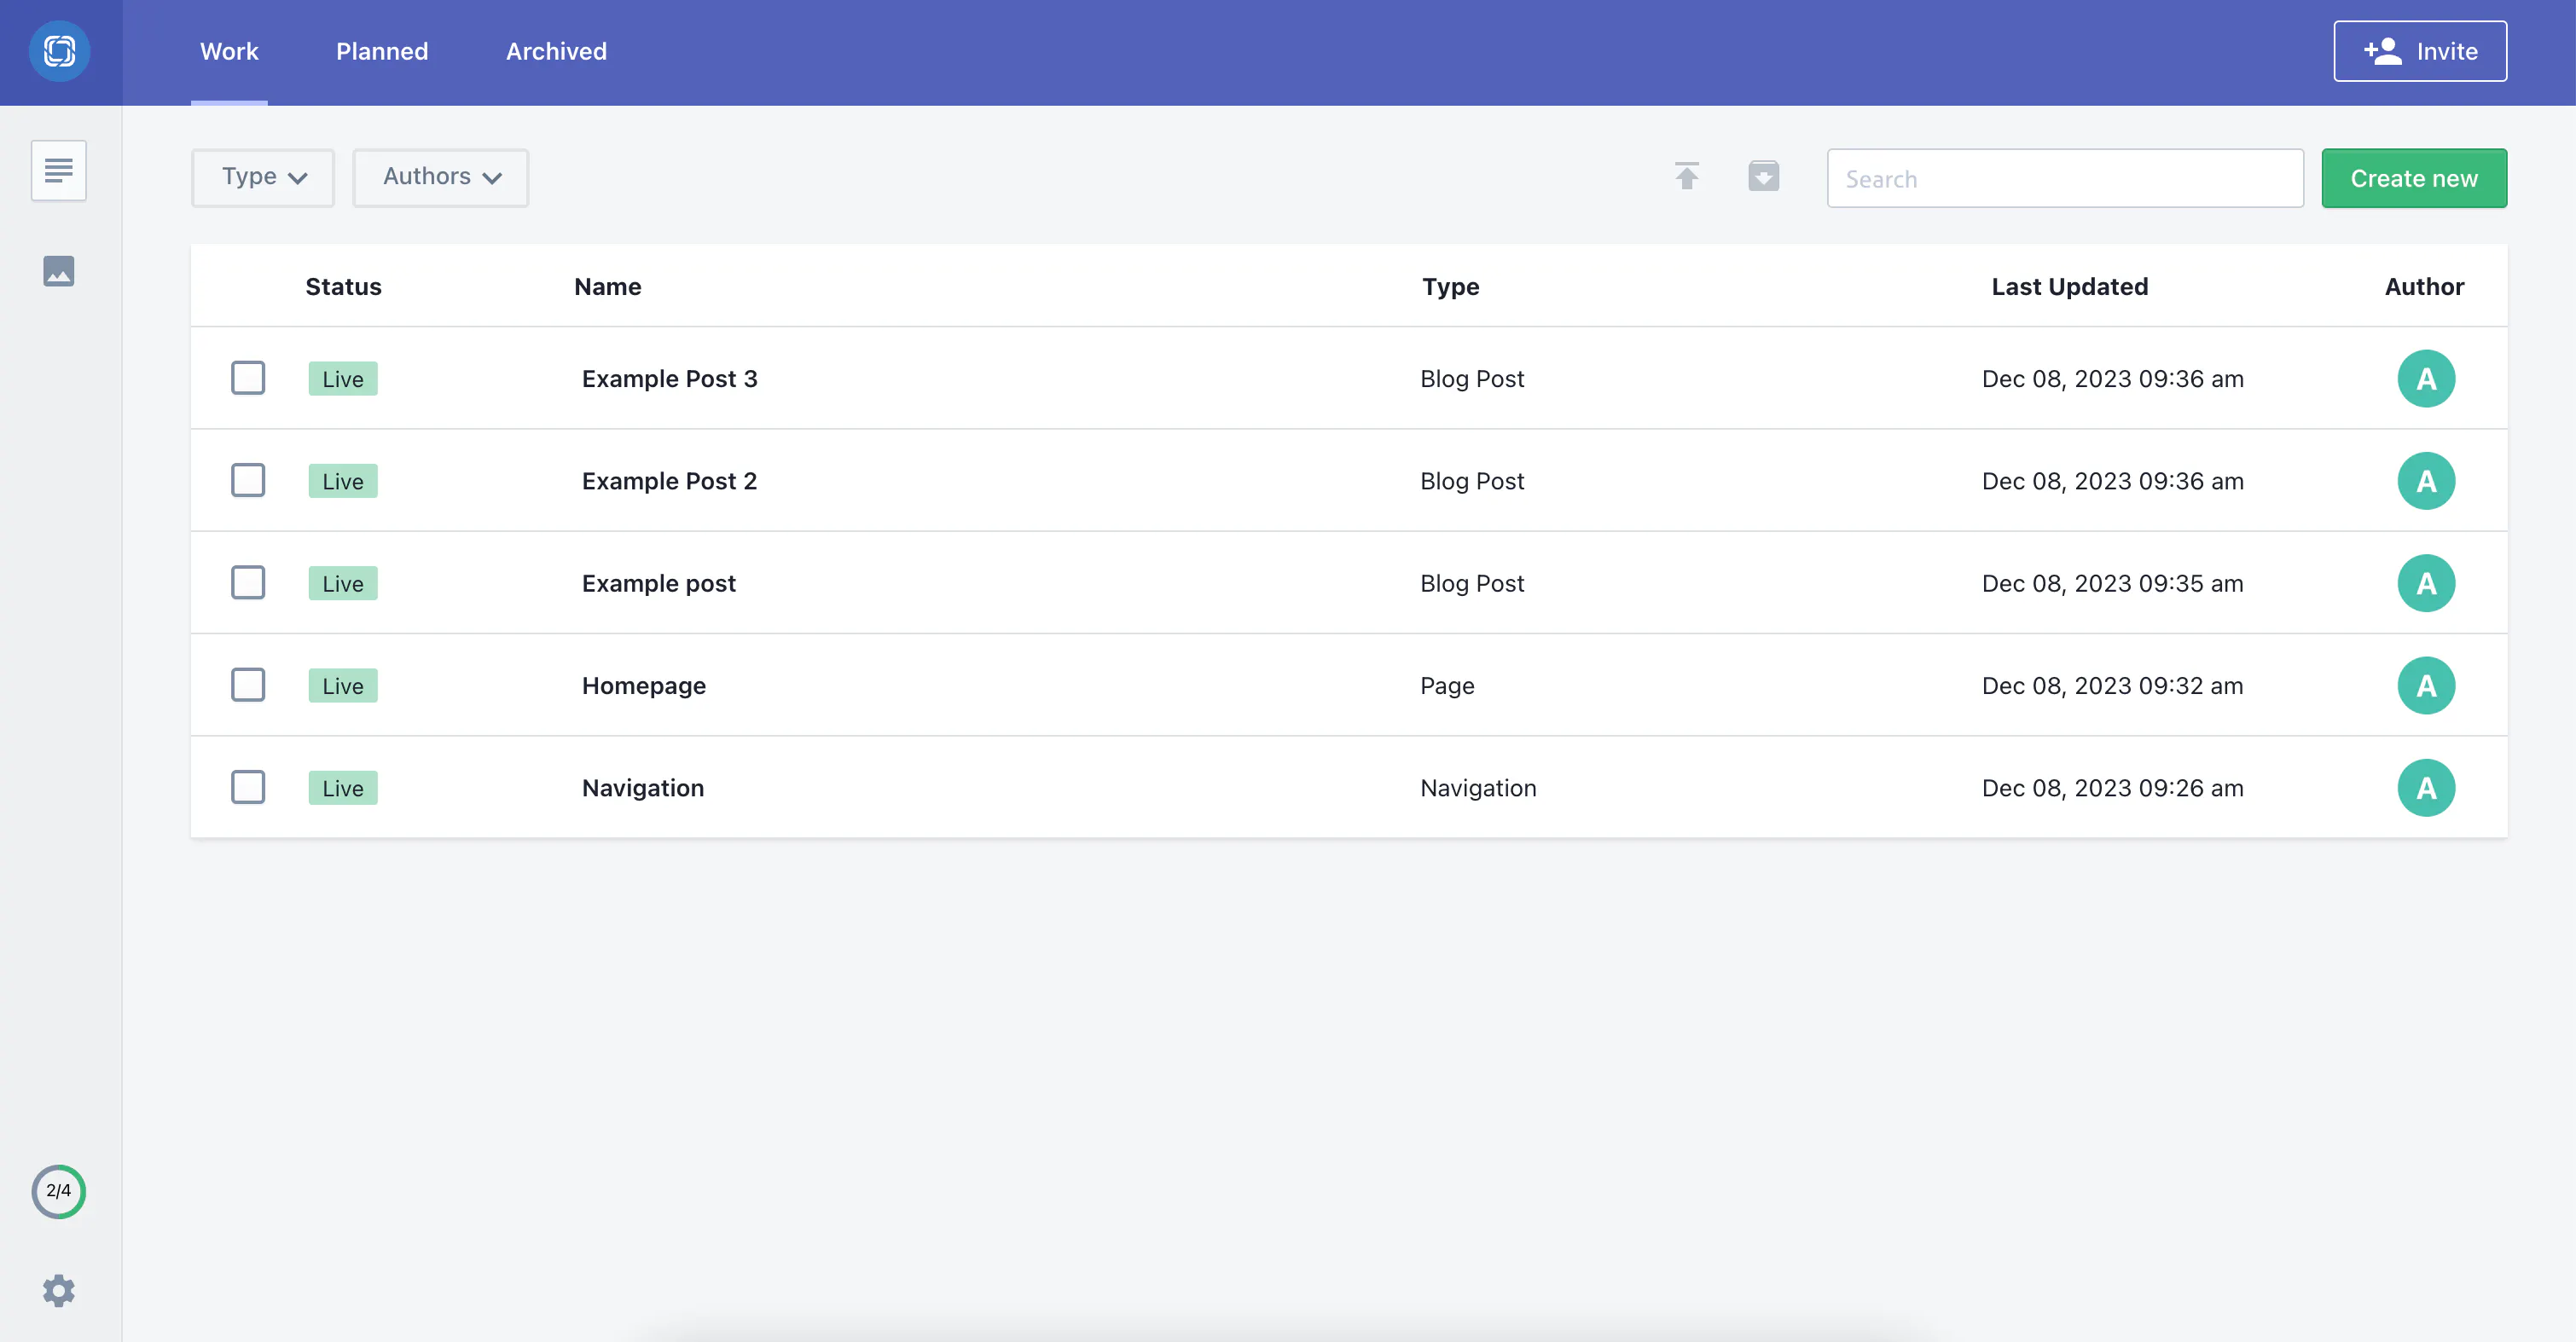
Task: Click the Live badge for Homepage
Action: pos(343,685)
